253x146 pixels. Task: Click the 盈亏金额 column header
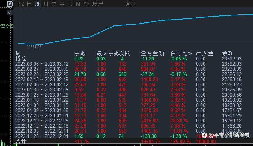[152, 53]
